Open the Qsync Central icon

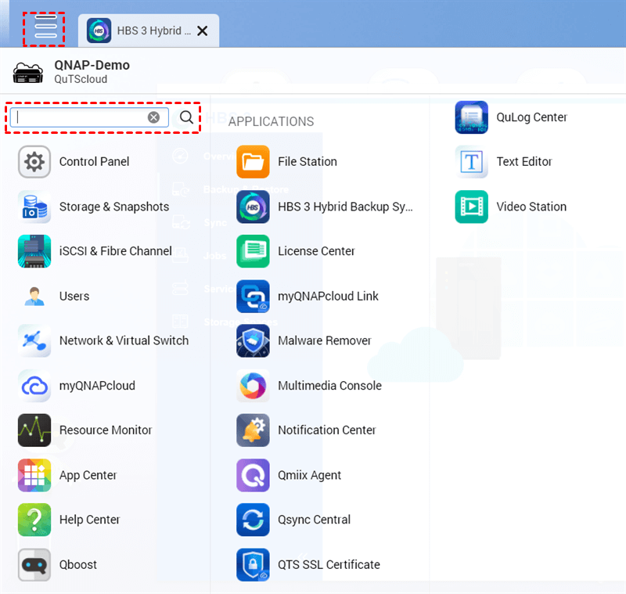pos(253,520)
